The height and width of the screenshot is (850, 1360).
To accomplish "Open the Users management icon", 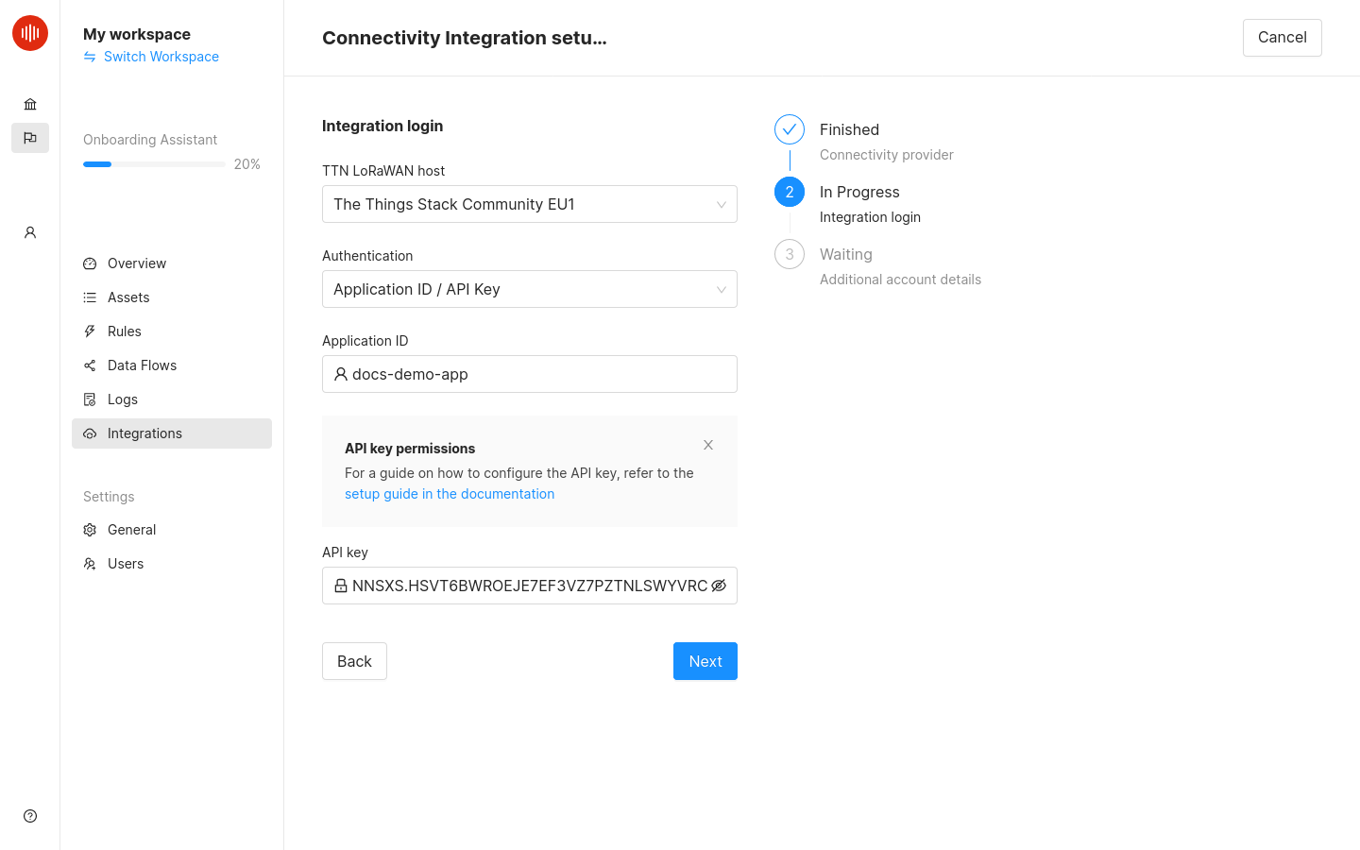I will pyautogui.click(x=89, y=563).
